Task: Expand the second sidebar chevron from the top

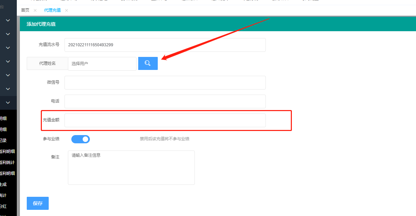Action: 8,34
